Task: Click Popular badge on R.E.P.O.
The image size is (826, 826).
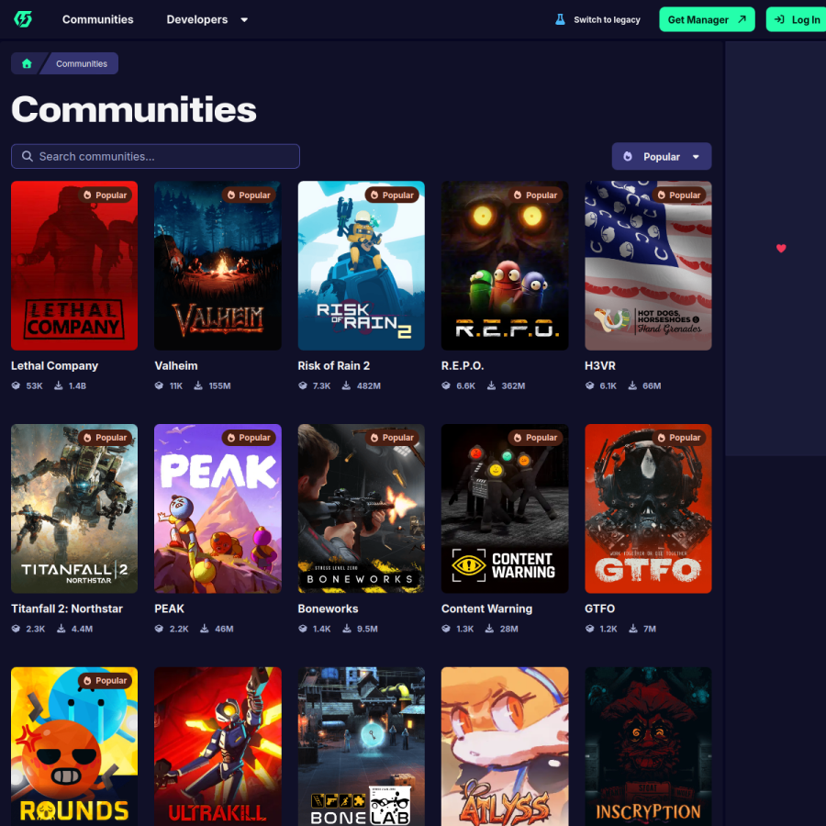Action: [535, 195]
